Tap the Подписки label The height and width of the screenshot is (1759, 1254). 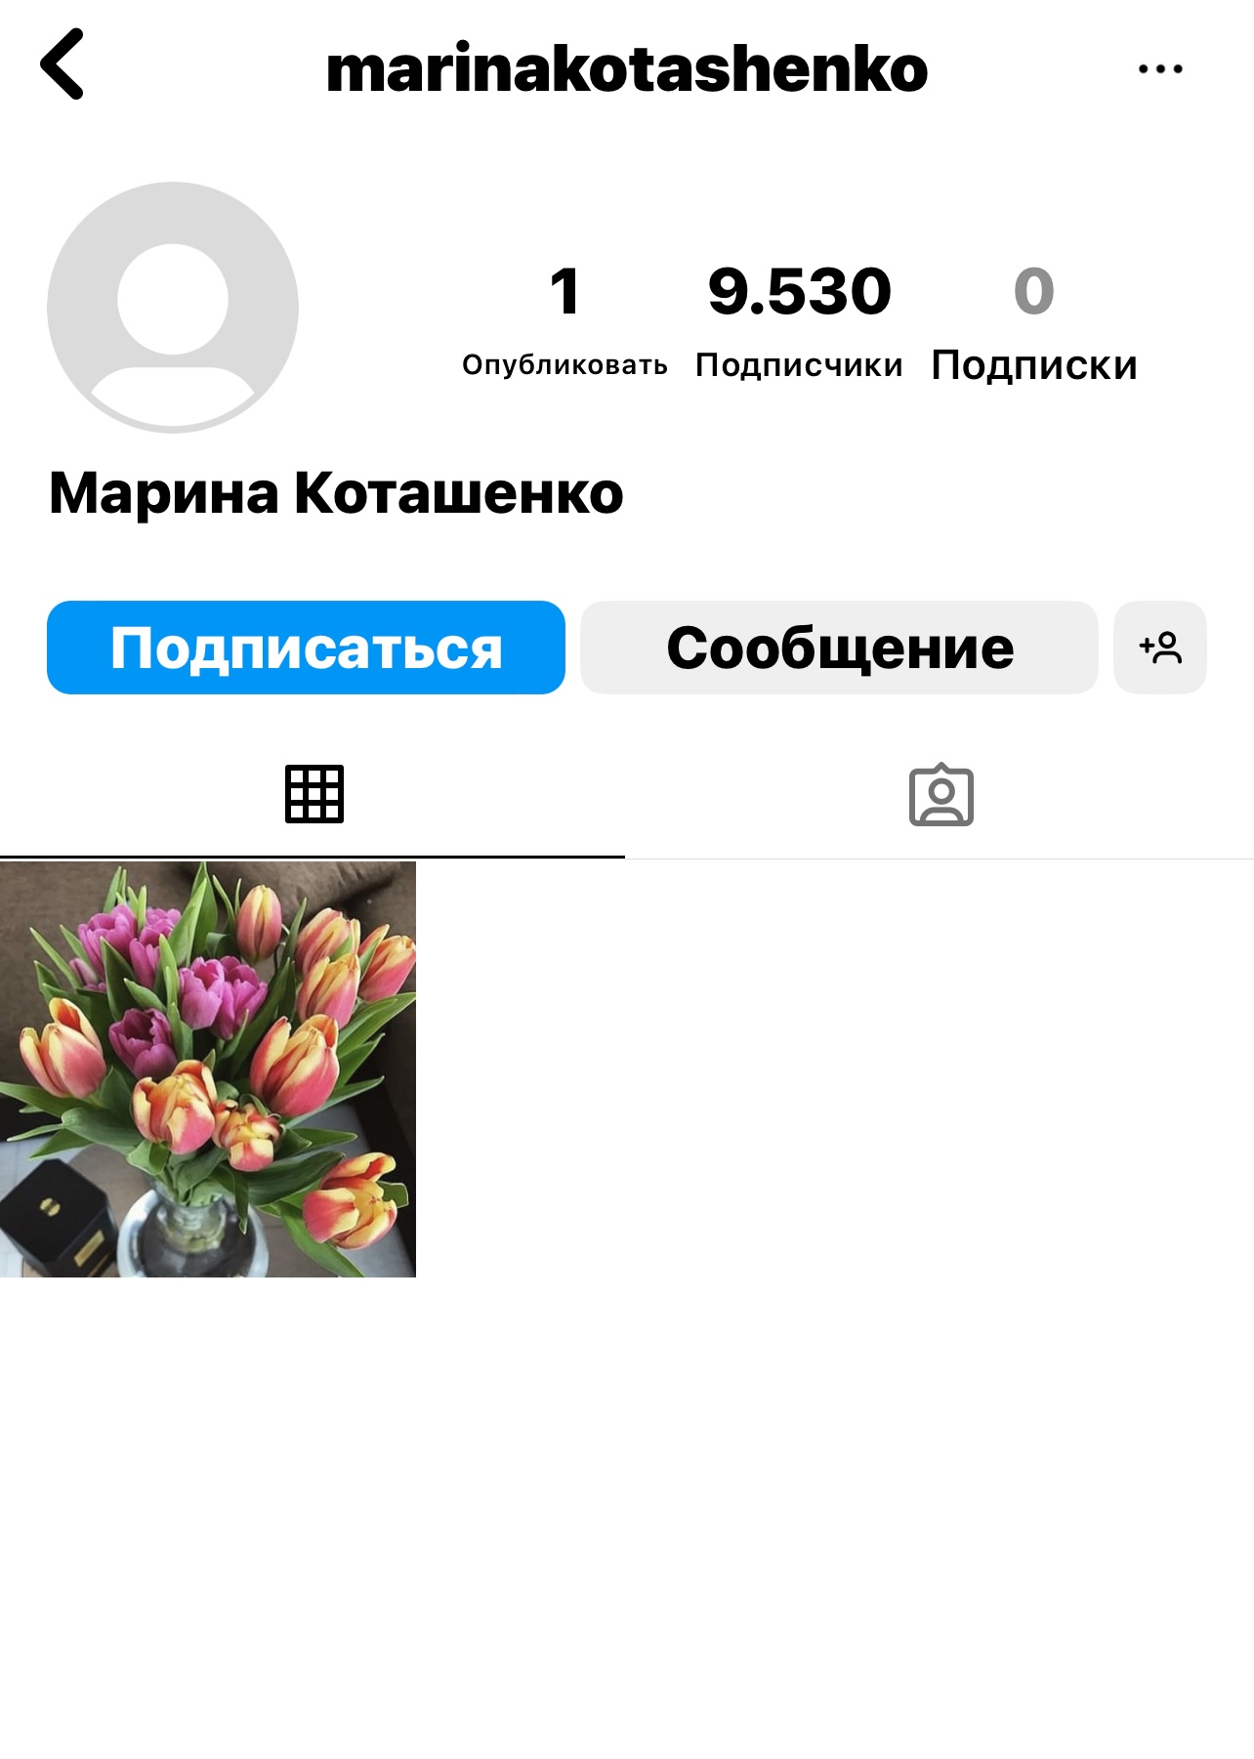click(1034, 365)
